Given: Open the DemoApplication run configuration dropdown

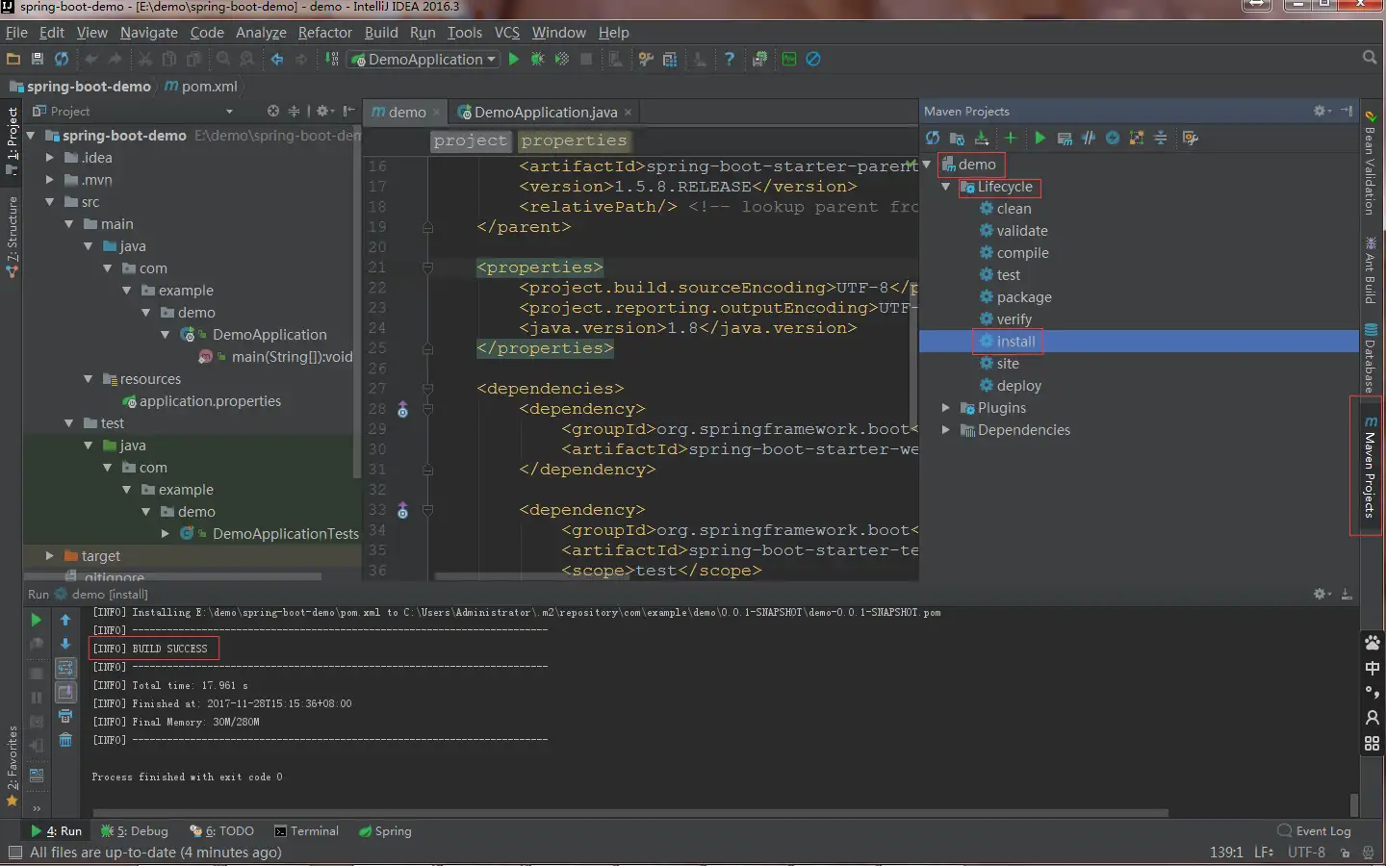Looking at the screenshot, I should point(424,60).
